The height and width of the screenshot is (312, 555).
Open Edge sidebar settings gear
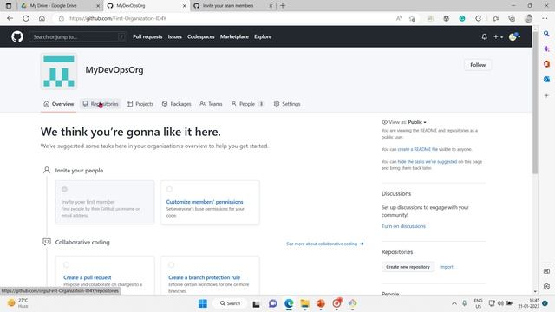[x=546, y=286]
